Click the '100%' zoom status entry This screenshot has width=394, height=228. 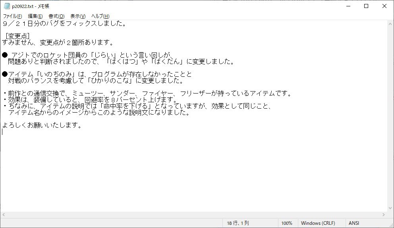point(287,223)
